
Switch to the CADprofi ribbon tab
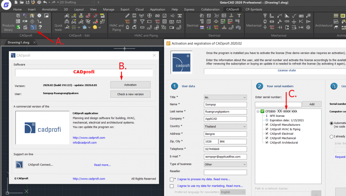tap(233, 9)
